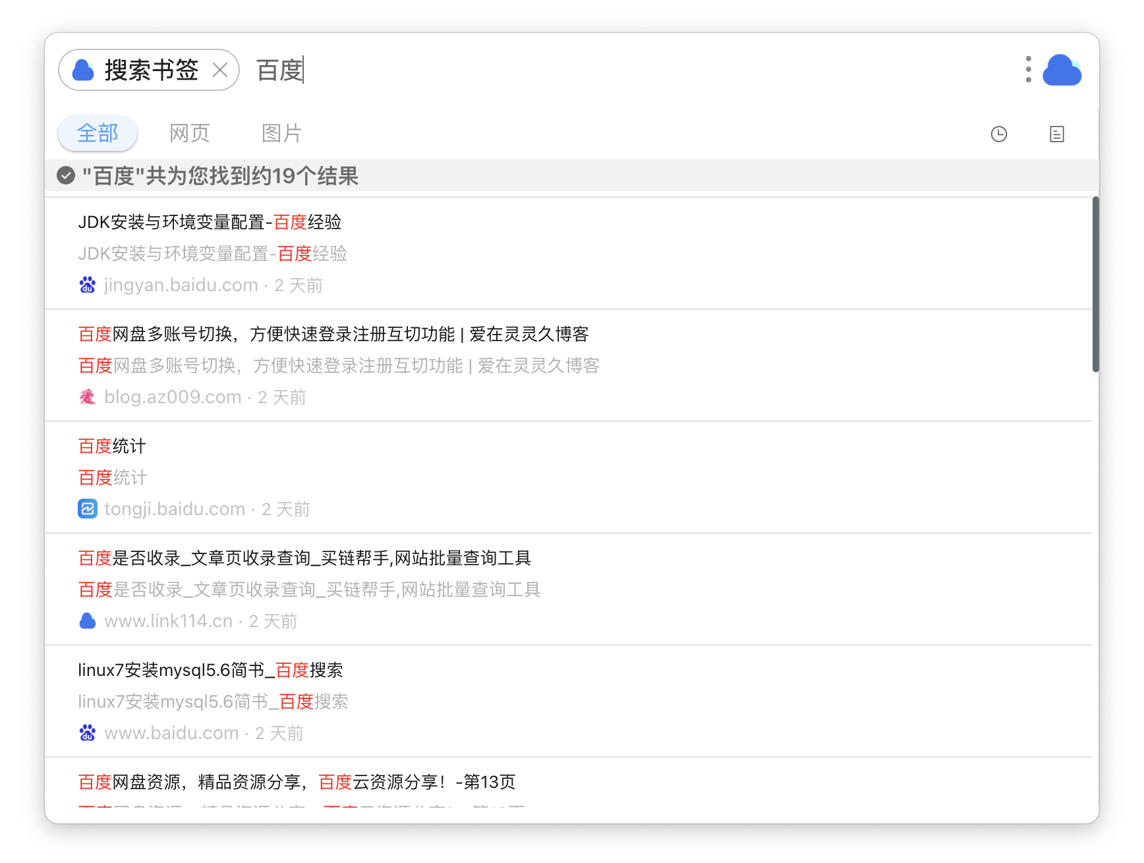Click the results list vertical scrollbar
The height and width of the screenshot is (863, 1144).
point(1095,284)
